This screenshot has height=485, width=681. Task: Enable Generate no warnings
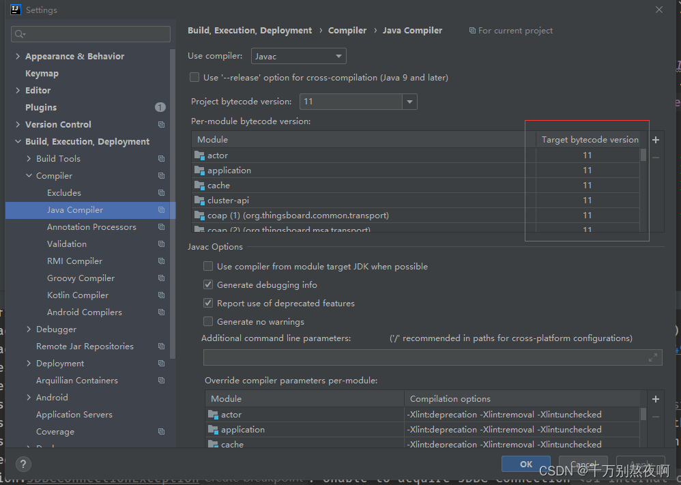coord(208,321)
